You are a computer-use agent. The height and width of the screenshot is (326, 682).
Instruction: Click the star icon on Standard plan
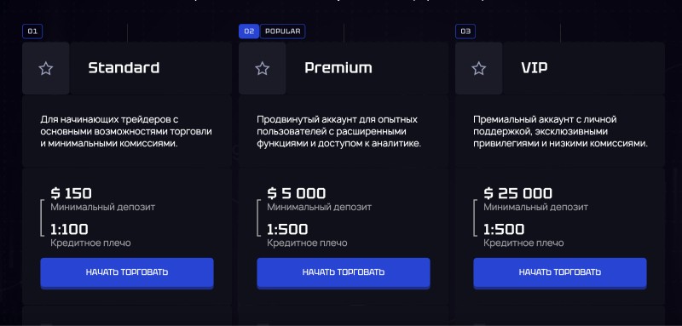click(46, 69)
